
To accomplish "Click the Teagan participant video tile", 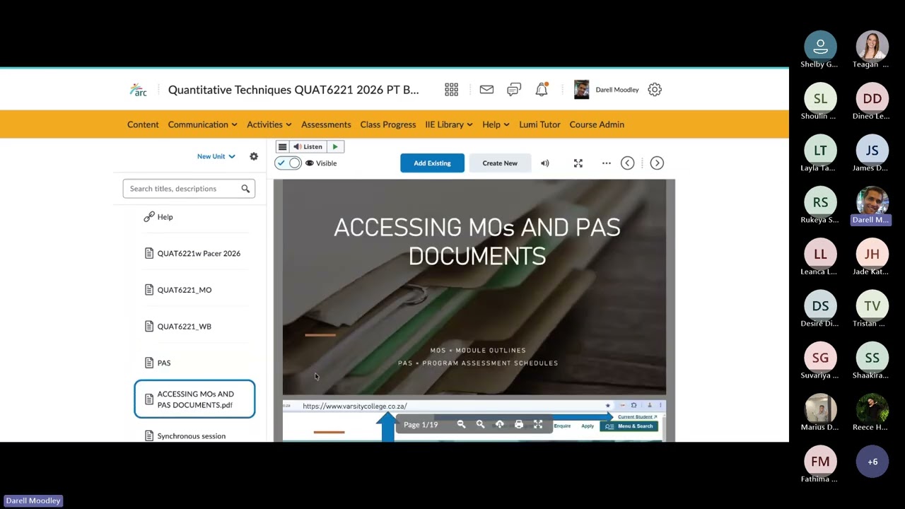I will [x=872, y=46].
